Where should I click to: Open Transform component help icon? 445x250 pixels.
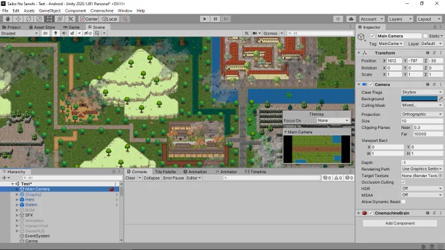[427, 53]
